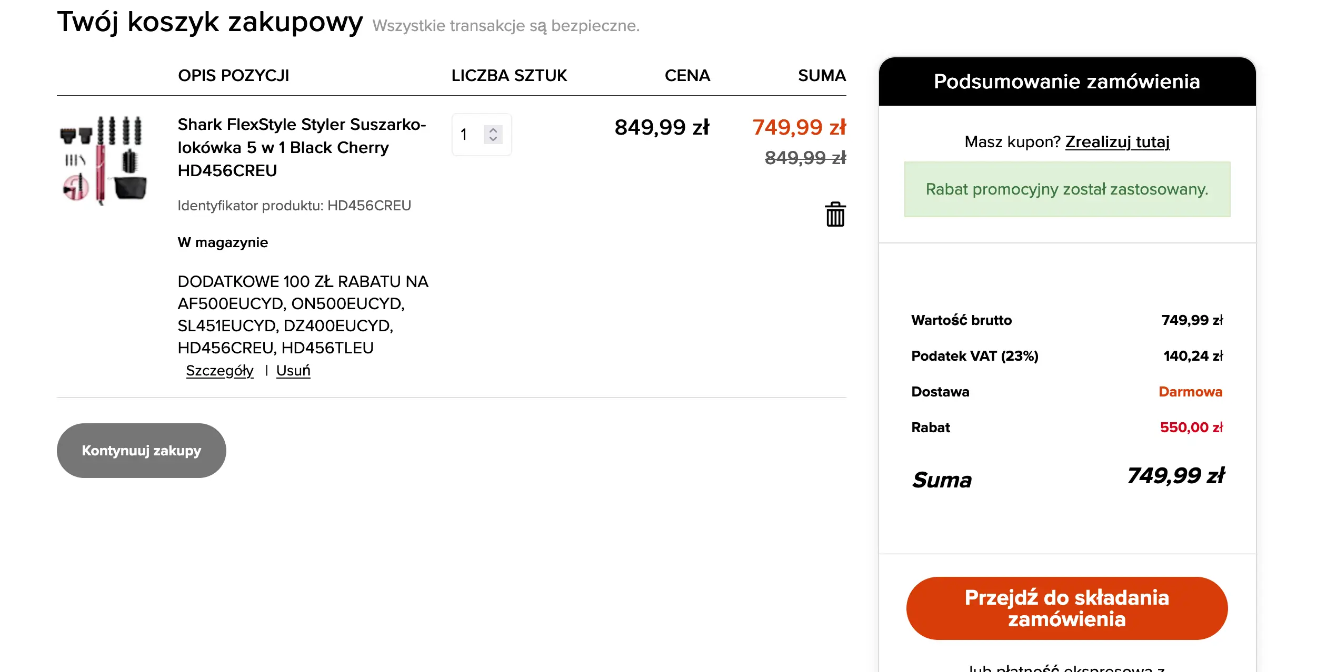Click the Zrealizuj tutaj coupon link

click(x=1117, y=142)
